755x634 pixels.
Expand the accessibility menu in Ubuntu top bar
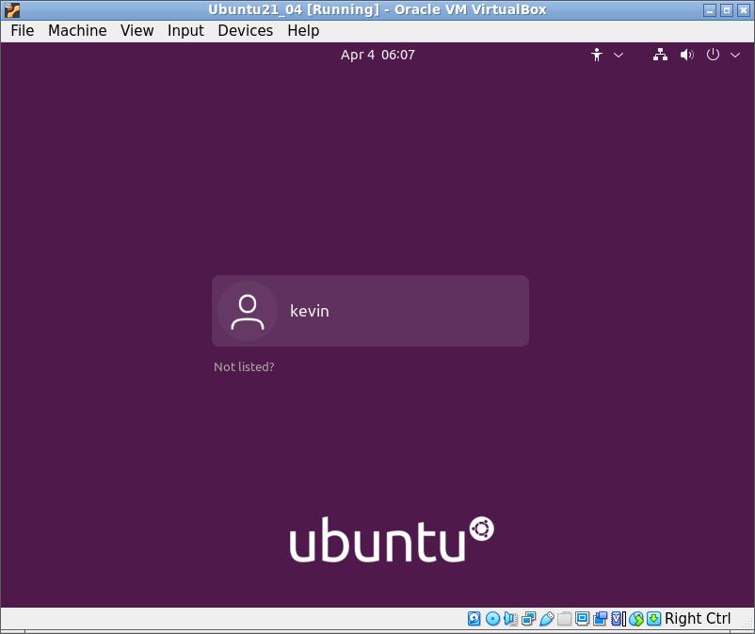[x=605, y=55]
